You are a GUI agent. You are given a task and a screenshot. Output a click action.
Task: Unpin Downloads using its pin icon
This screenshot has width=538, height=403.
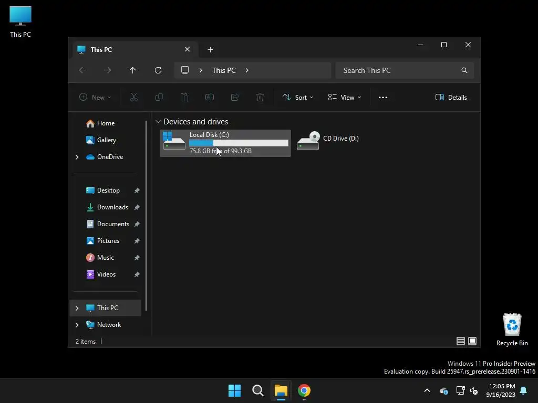[x=137, y=207]
